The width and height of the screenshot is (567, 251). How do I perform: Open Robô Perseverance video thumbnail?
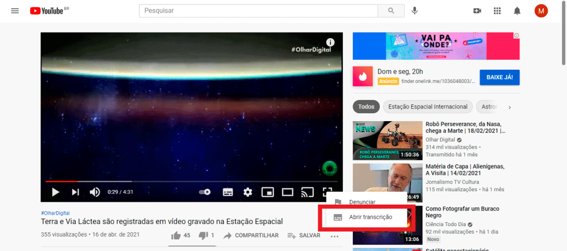pos(388,140)
